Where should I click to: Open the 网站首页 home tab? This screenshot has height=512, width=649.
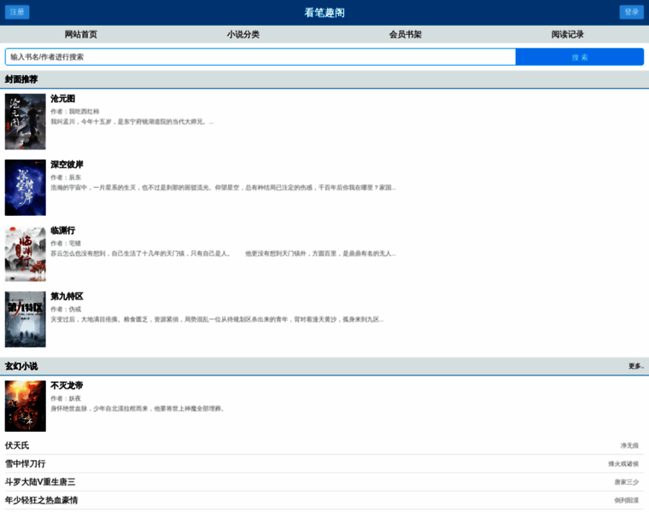click(x=81, y=35)
